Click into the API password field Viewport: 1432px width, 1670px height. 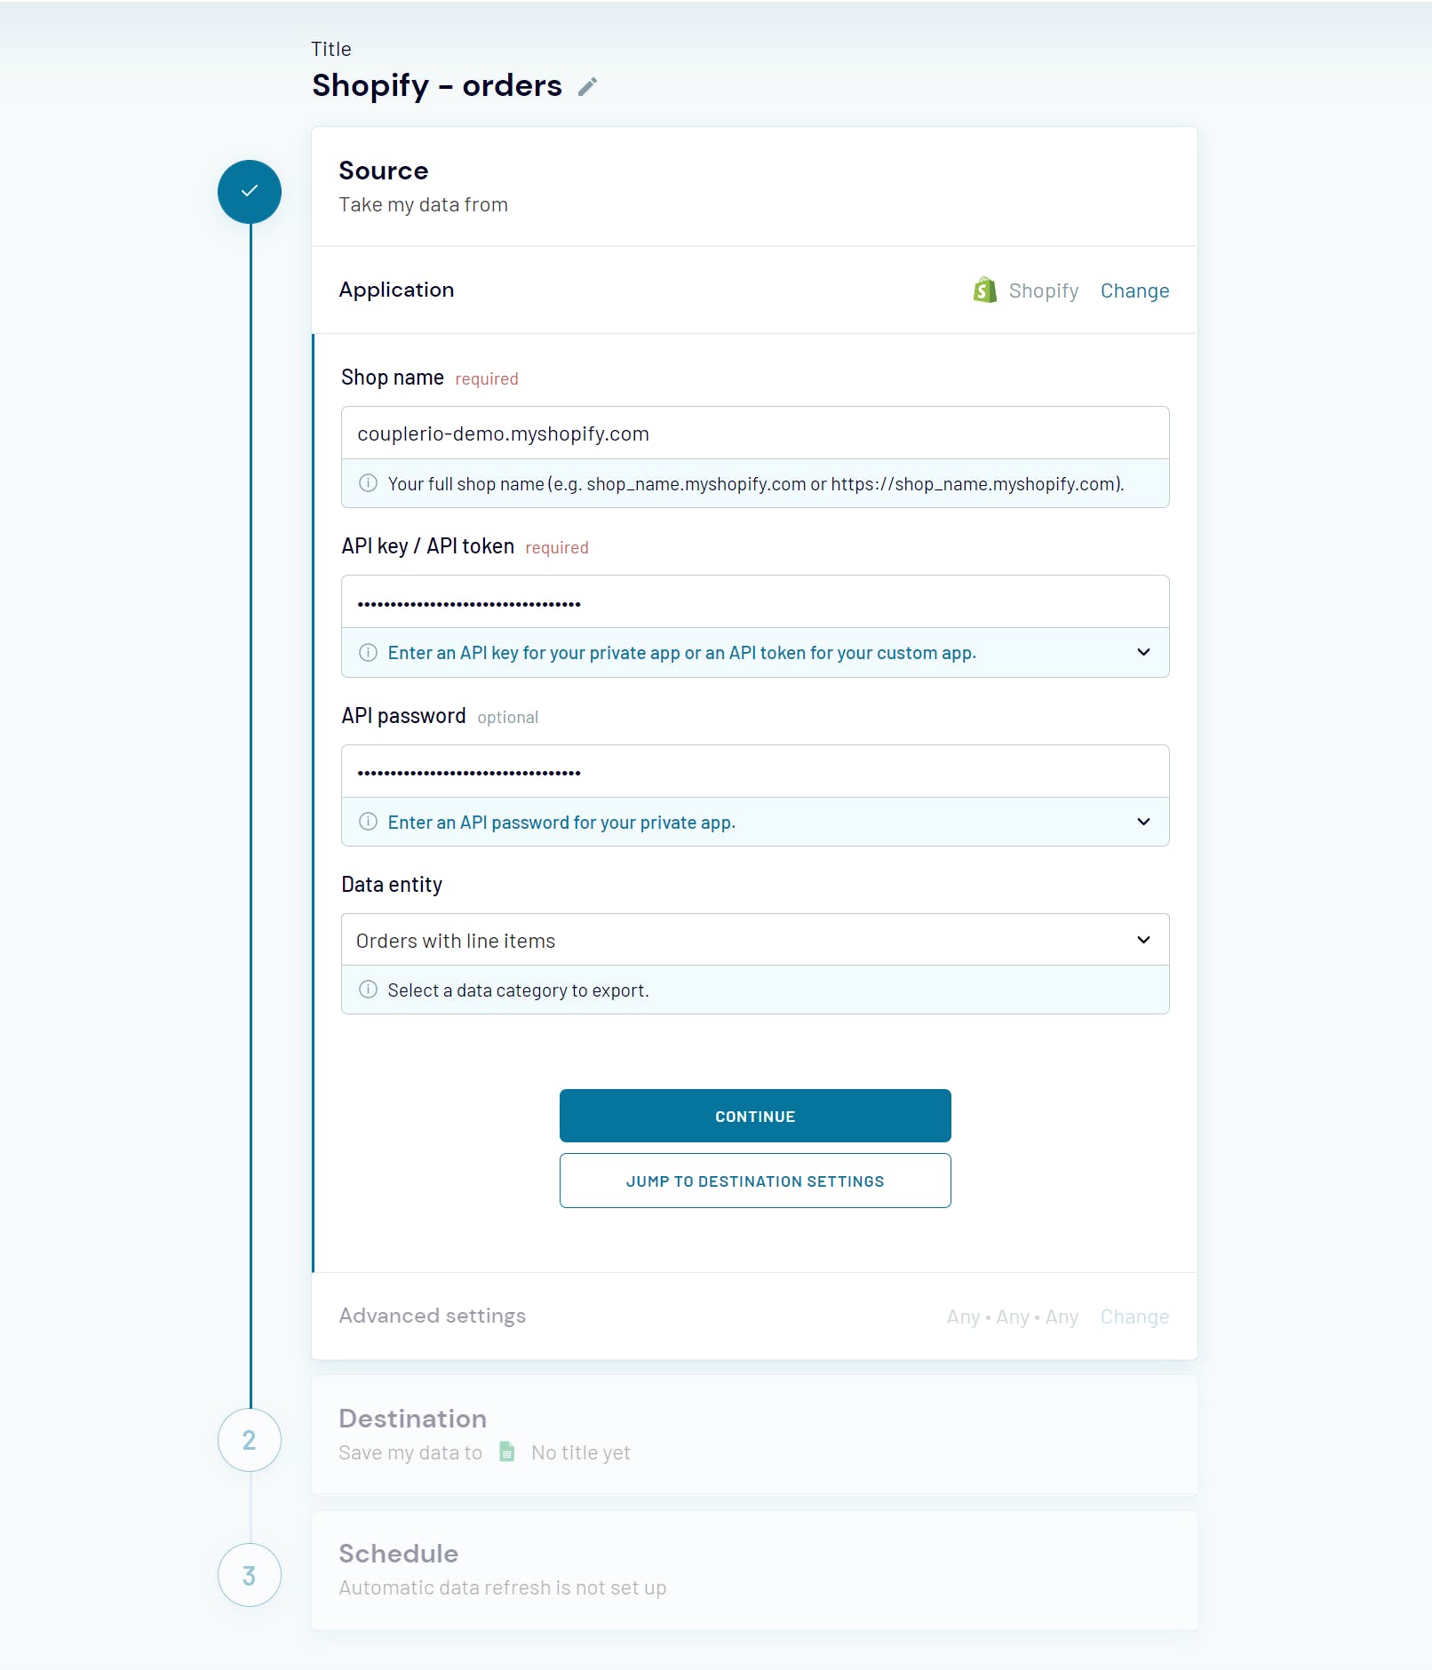(x=754, y=772)
